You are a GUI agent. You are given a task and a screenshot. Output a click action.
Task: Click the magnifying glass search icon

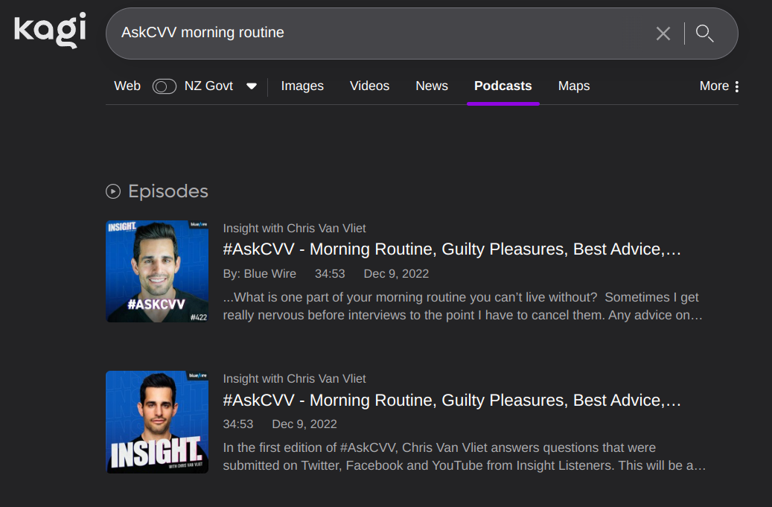click(704, 34)
